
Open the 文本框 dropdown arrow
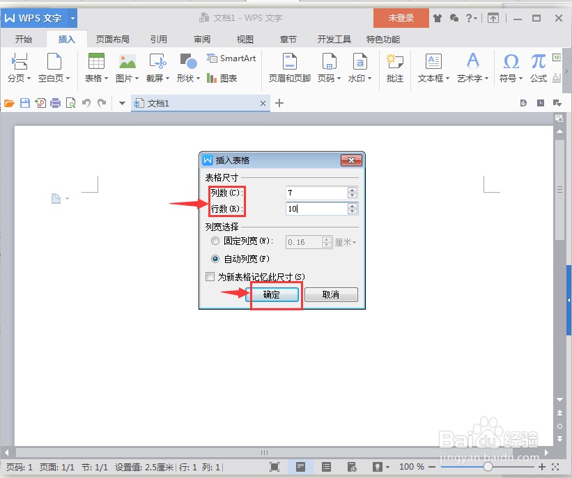447,79
